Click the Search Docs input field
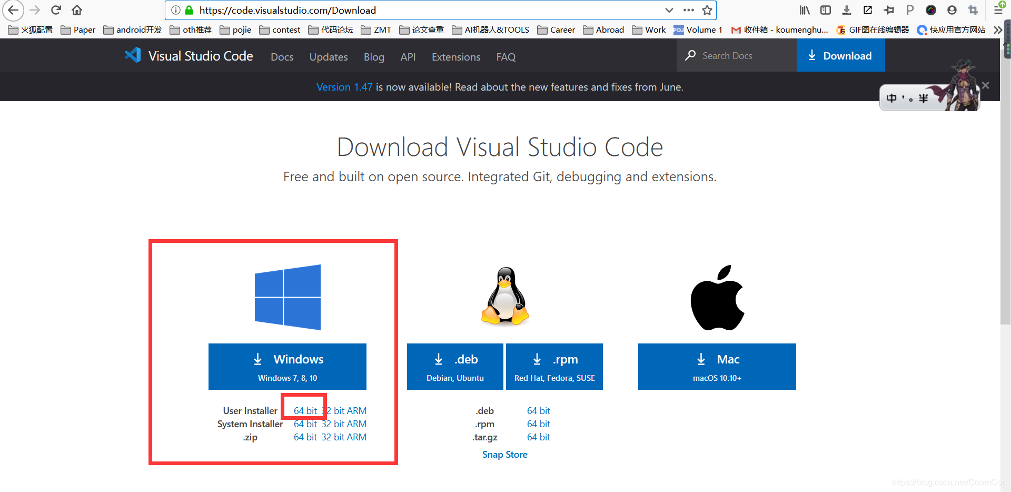Image resolution: width=1011 pixels, height=492 pixels. pyautogui.click(x=736, y=55)
